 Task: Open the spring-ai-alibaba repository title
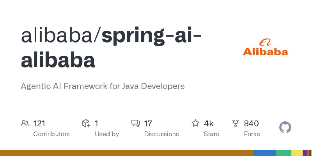tap(111, 48)
